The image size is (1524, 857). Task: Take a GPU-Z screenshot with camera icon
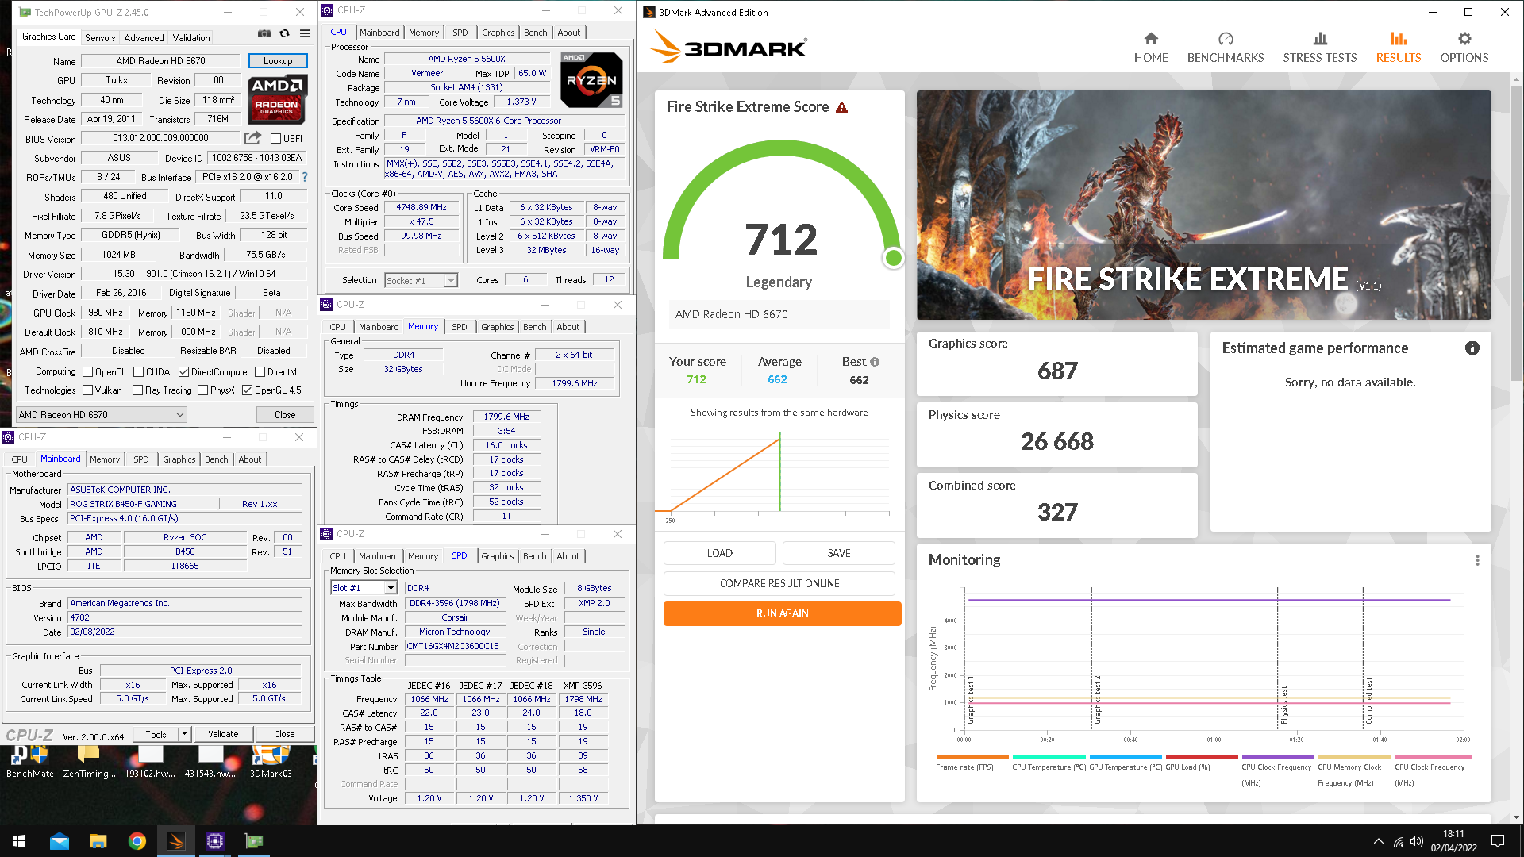click(264, 34)
